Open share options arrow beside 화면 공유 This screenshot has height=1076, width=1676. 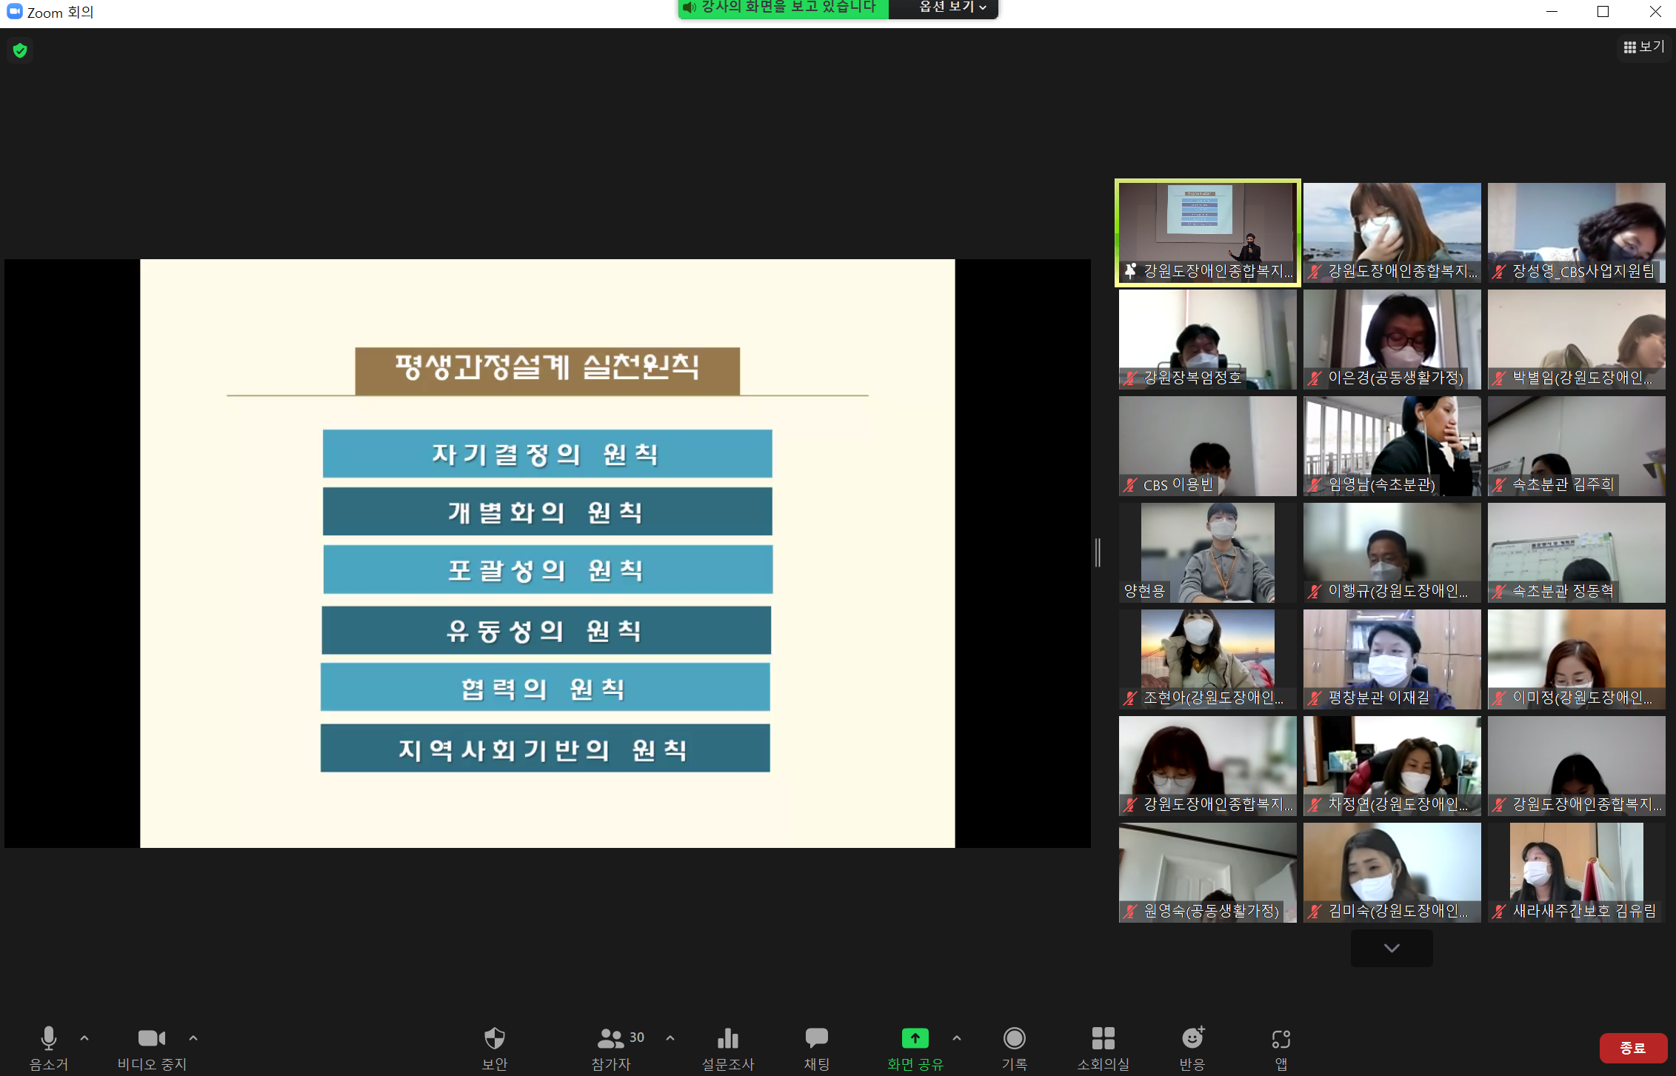click(x=957, y=1038)
